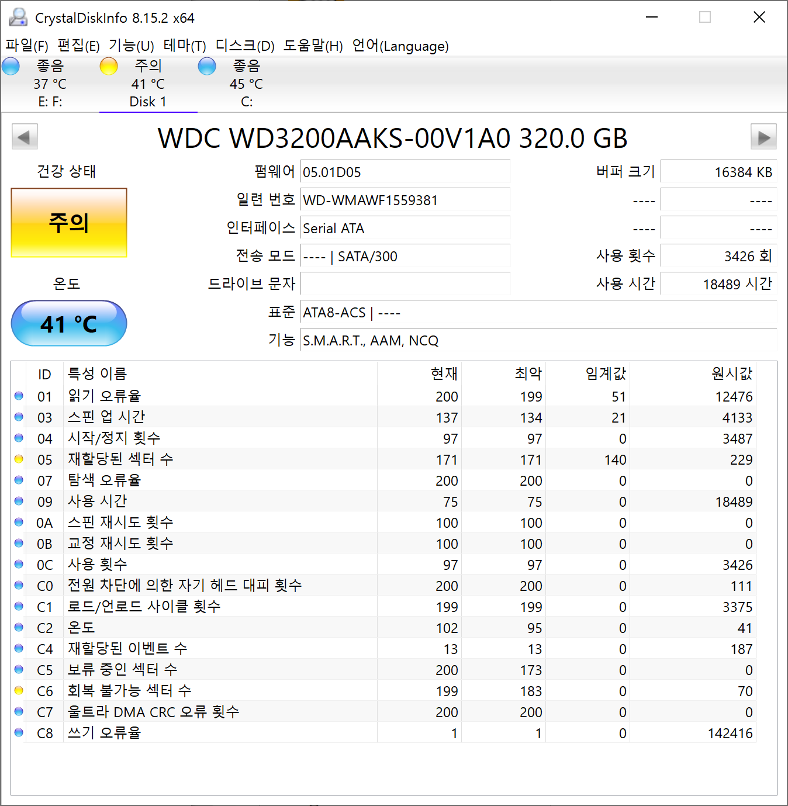Click status dot for 0A 스핀 재시도 횟수
788x806 pixels.
pyautogui.click(x=19, y=522)
